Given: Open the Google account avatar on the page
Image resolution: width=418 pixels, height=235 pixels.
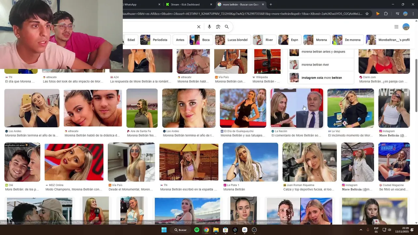Looking at the screenshot, I should pos(406,27).
